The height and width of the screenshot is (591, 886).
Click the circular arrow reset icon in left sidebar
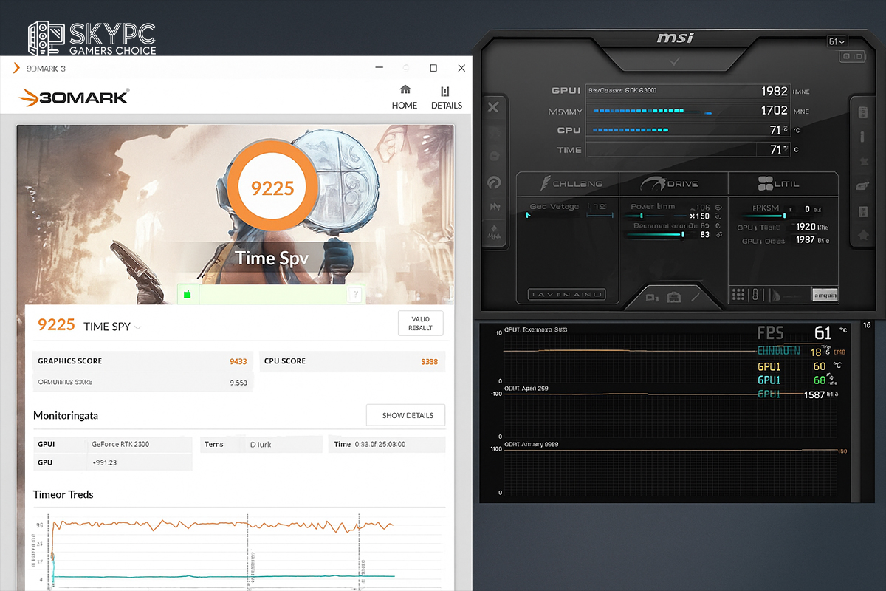pyautogui.click(x=494, y=182)
